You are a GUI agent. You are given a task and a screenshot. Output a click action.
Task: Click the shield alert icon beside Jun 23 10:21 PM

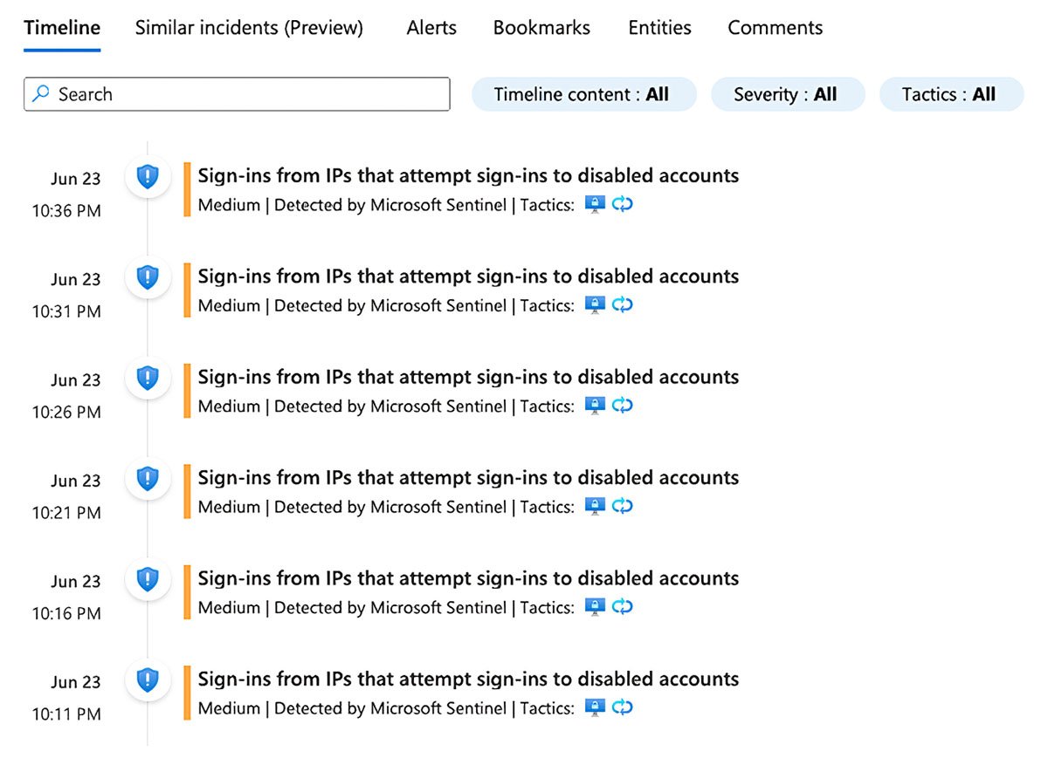click(x=148, y=478)
